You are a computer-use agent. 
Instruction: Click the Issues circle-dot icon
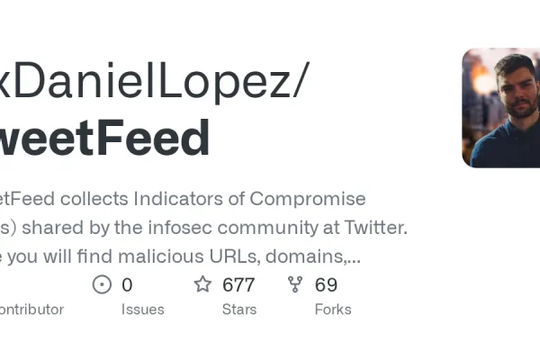pyautogui.click(x=102, y=284)
